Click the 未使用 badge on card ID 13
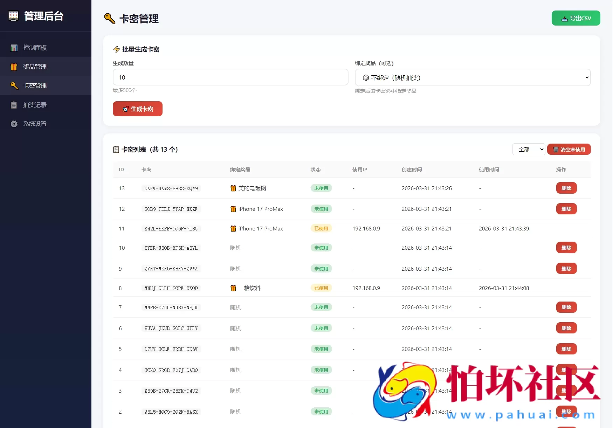Image resolution: width=613 pixels, height=428 pixels. coord(321,188)
